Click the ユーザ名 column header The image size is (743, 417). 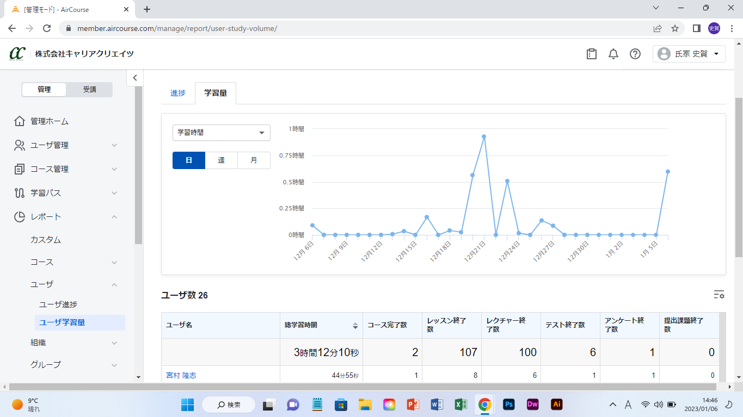click(220, 325)
